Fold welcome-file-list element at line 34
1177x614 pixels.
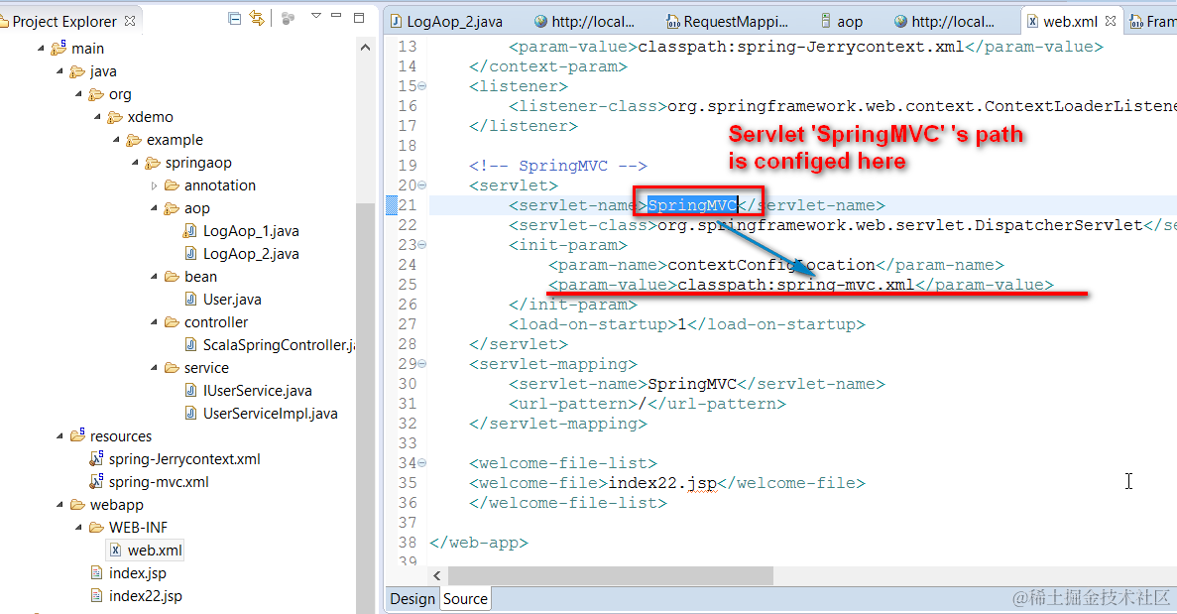(x=421, y=463)
